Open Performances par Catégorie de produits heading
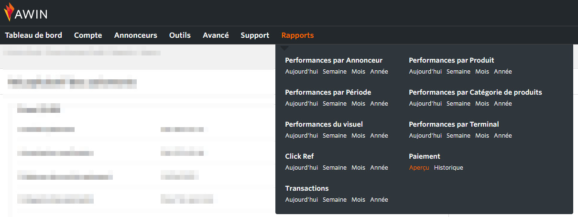 [475, 92]
